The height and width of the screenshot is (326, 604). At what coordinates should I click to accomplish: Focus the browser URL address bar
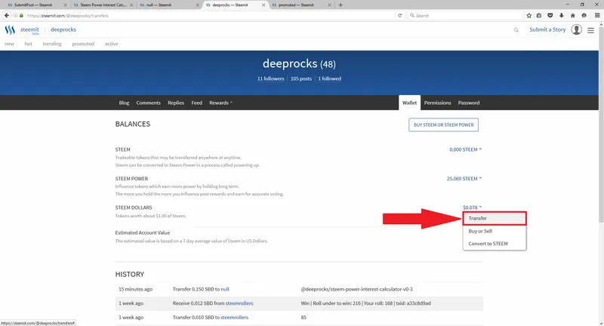click(208, 15)
